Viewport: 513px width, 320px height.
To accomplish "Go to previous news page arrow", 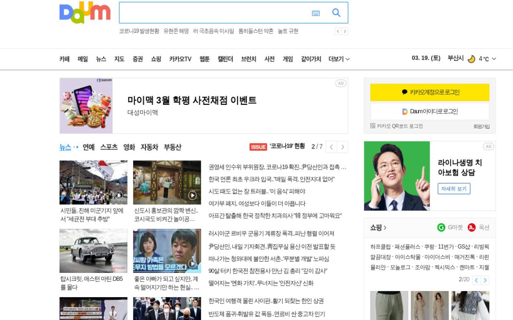I will coord(331,147).
